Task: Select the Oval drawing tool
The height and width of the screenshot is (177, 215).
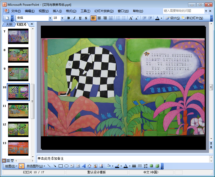Action: click(x=66, y=166)
